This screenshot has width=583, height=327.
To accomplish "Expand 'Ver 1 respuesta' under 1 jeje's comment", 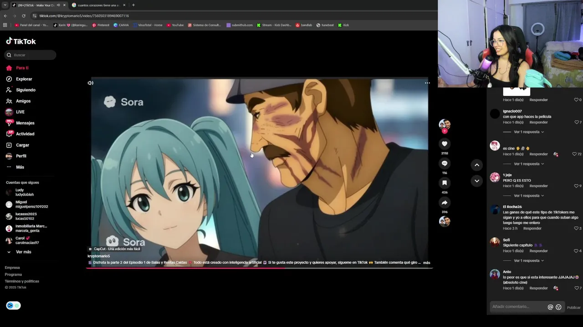I will coord(528,196).
